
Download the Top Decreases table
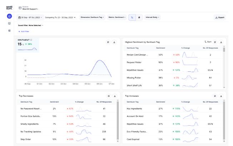pyautogui.click(x=115, y=96)
